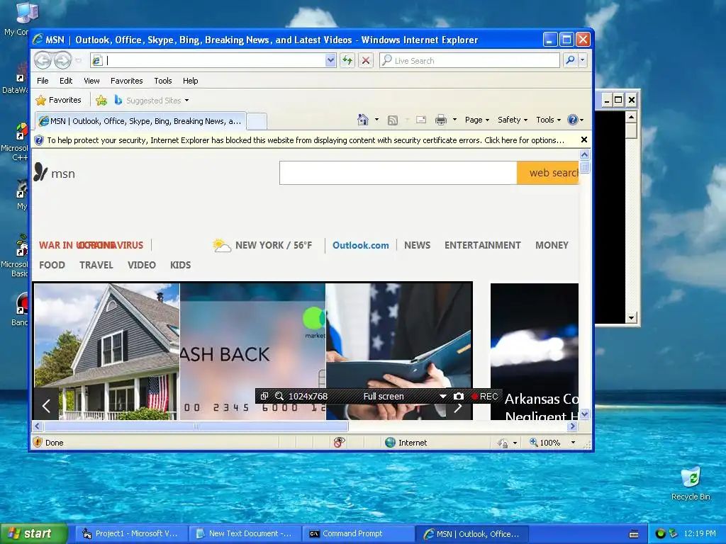Take snapshot with the camera icon
This screenshot has height=544, width=726.
pyautogui.click(x=459, y=397)
